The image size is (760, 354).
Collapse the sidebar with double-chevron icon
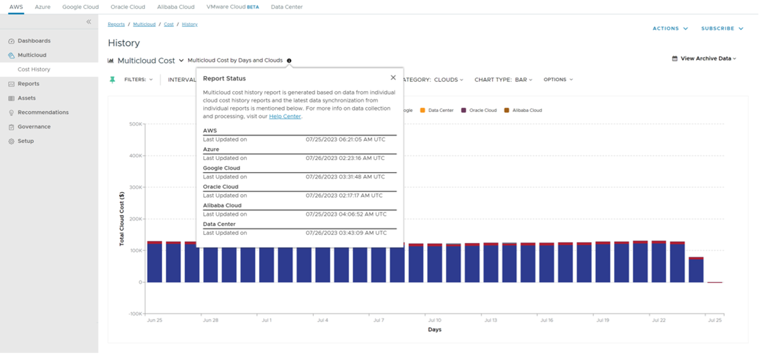tap(89, 22)
